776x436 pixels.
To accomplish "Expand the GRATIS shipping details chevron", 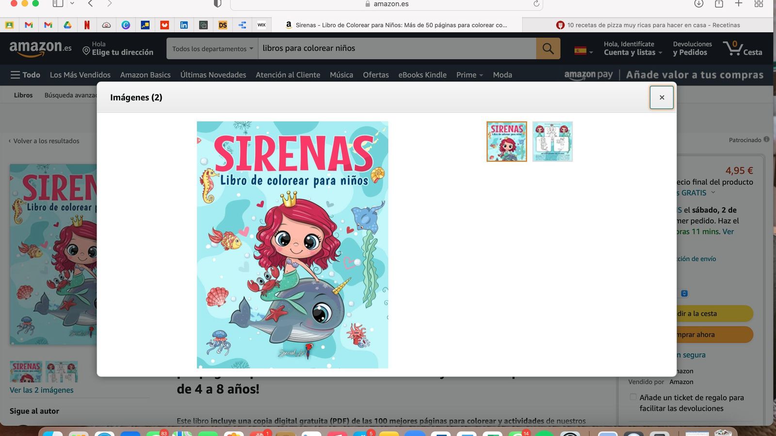I will point(712,192).
